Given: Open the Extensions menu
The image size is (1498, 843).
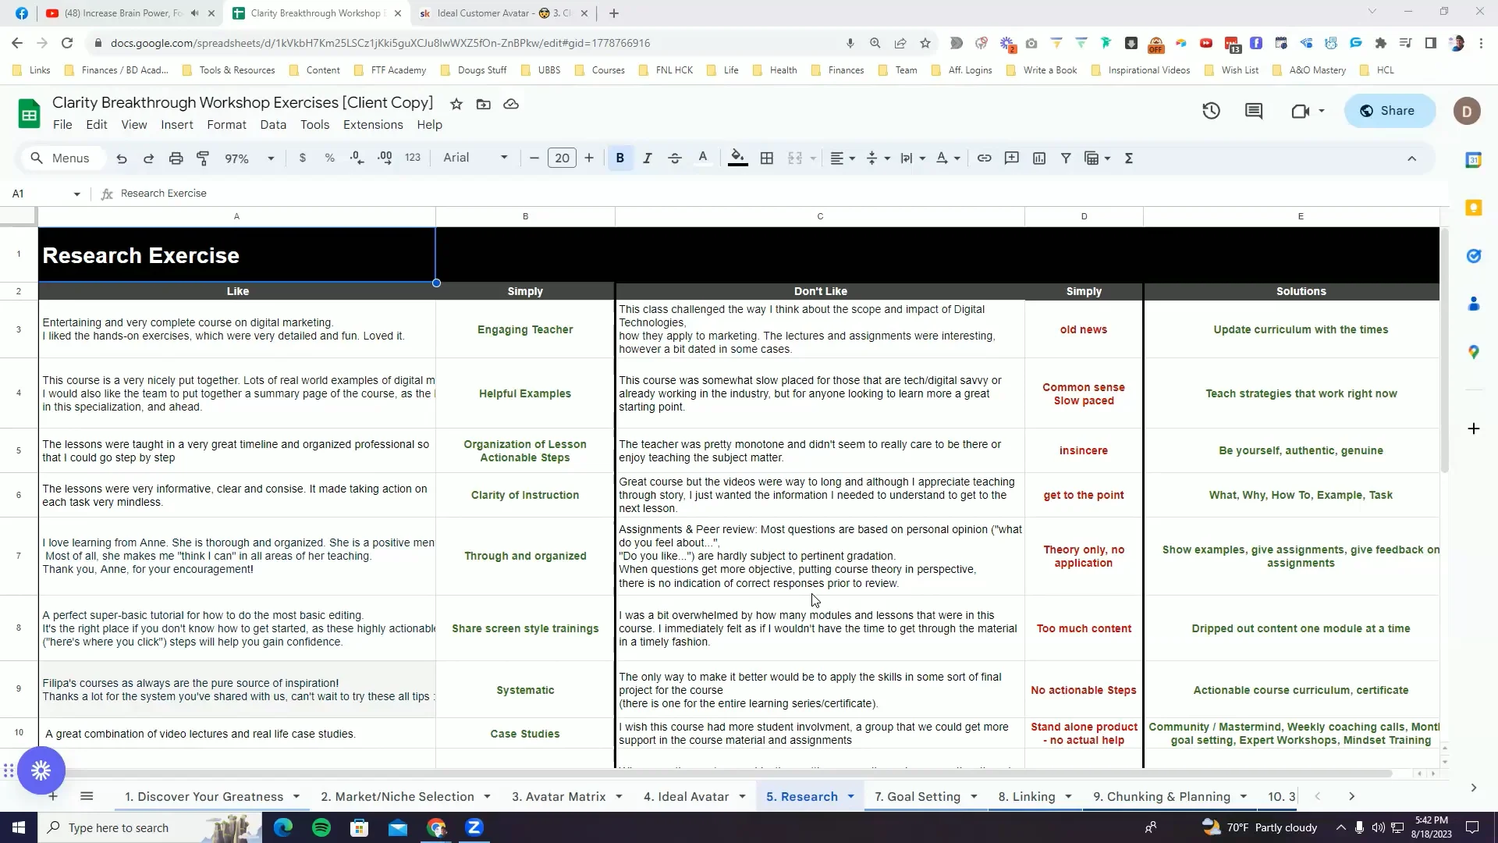Looking at the screenshot, I should click(x=373, y=125).
